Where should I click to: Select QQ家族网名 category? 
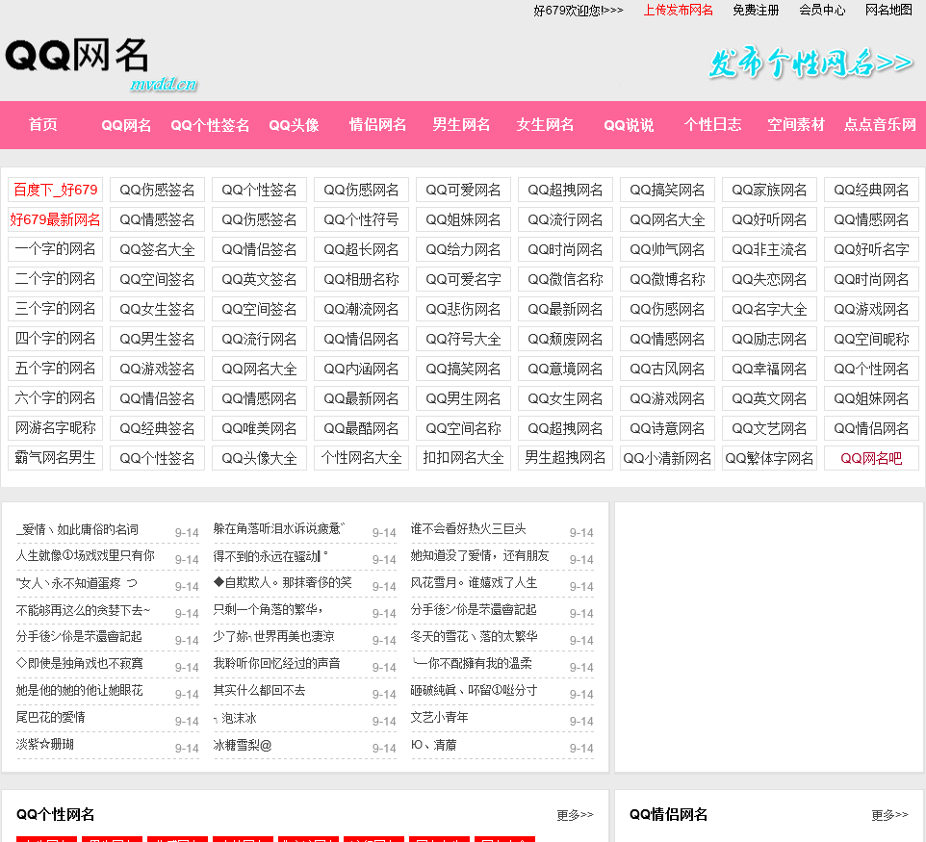(769, 190)
